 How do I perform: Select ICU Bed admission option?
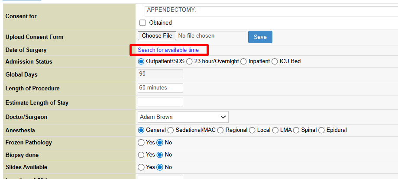(x=275, y=61)
